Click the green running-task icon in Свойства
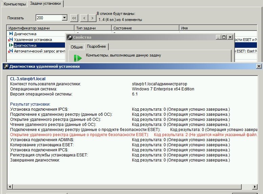Screen dimensions: 263x194 [78, 58]
